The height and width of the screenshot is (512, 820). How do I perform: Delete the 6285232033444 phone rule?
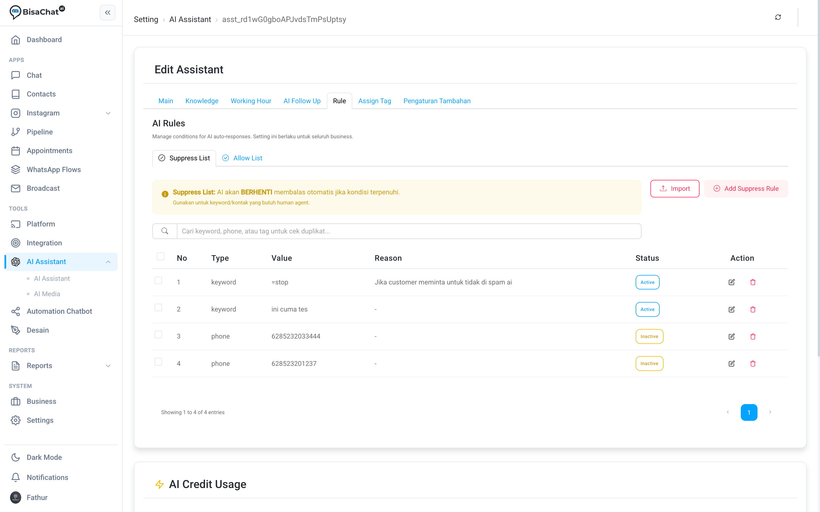753,336
